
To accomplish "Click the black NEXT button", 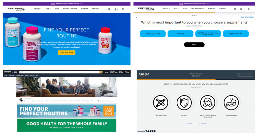I will coord(194,45).
